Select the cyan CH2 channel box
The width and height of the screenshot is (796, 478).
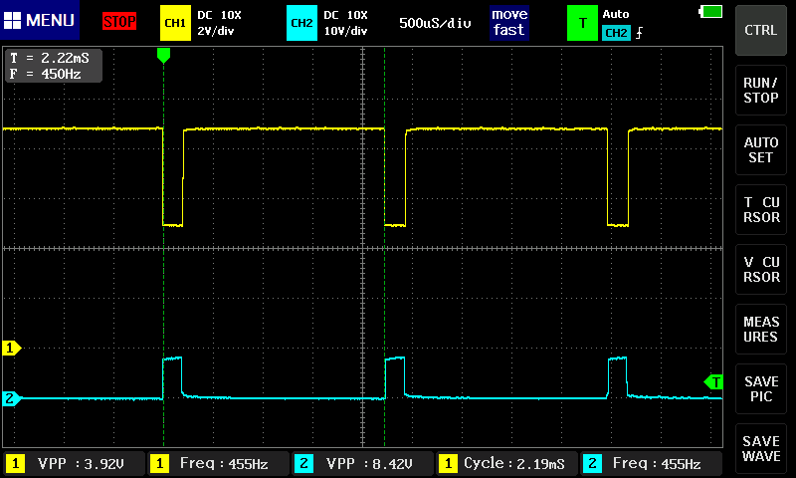[301, 23]
